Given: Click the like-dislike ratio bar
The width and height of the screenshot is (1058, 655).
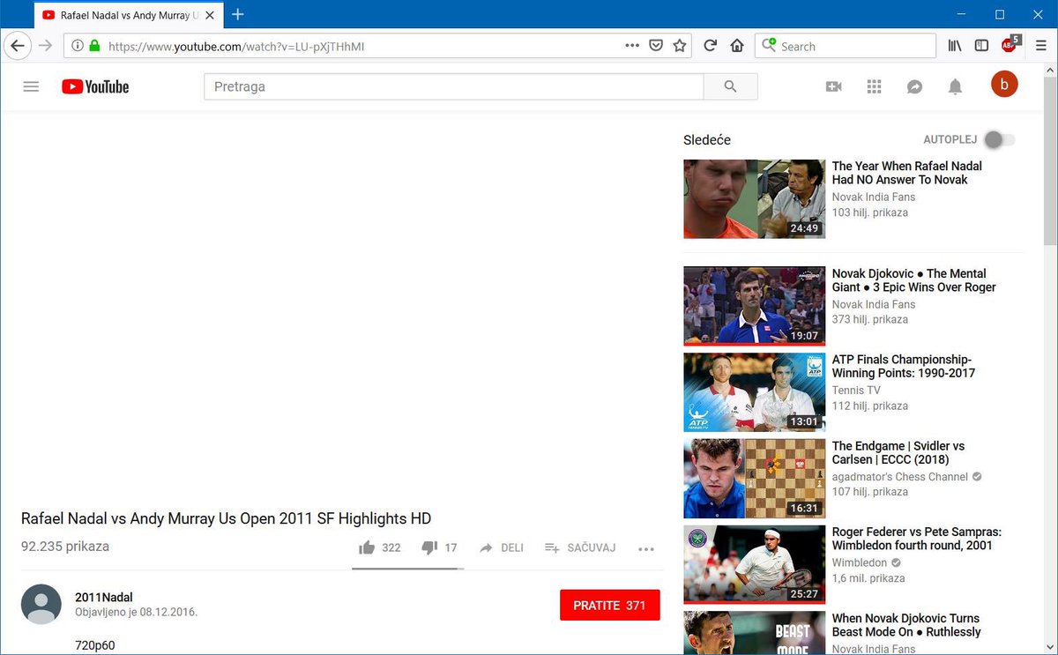Looking at the screenshot, I should click(x=407, y=569).
